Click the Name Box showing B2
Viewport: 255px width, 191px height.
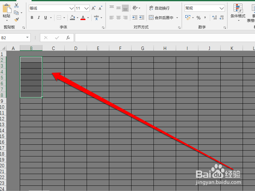[x=12, y=37]
